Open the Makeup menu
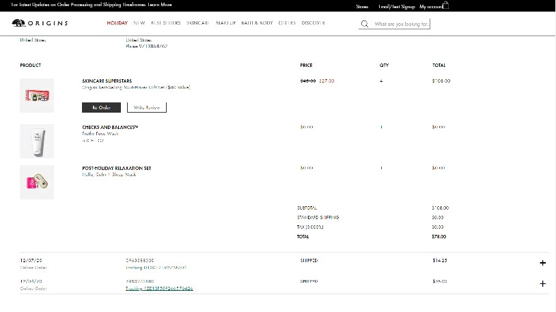Viewport: 556px width, 312px height. (x=225, y=23)
